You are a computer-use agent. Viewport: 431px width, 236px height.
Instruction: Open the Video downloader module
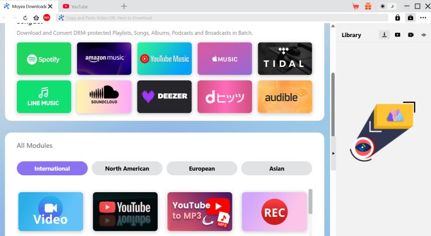click(51, 211)
